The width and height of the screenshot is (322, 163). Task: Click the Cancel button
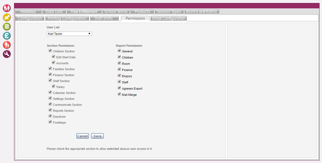(83, 136)
